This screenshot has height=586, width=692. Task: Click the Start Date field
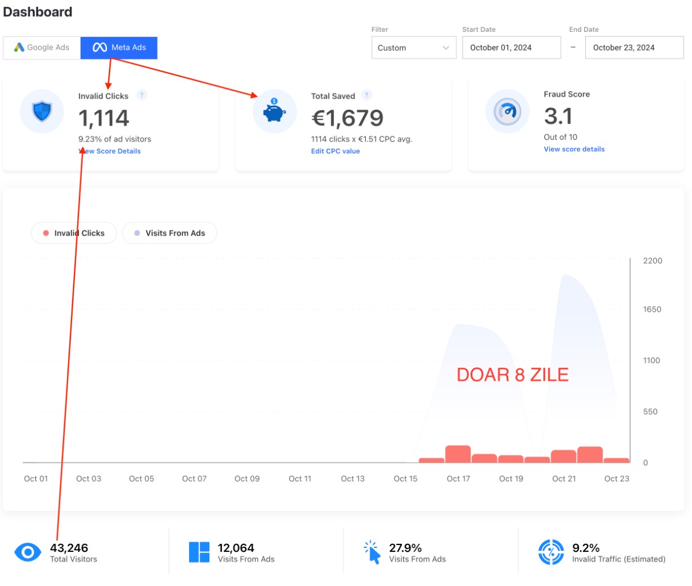tap(512, 48)
